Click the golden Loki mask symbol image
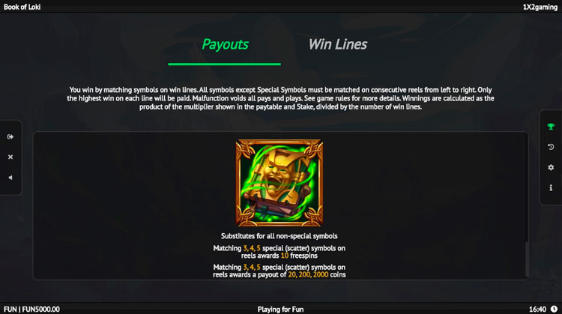The width and height of the screenshot is (562, 314). tap(280, 183)
